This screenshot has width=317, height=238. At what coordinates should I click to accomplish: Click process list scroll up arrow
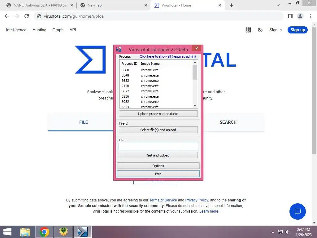pyautogui.click(x=195, y=63)
